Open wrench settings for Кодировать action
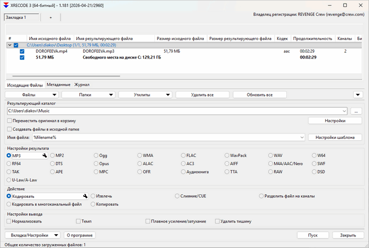 point(85,196)
